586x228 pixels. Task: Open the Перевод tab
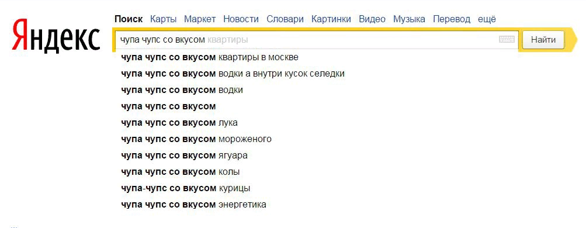coord(452,19)
